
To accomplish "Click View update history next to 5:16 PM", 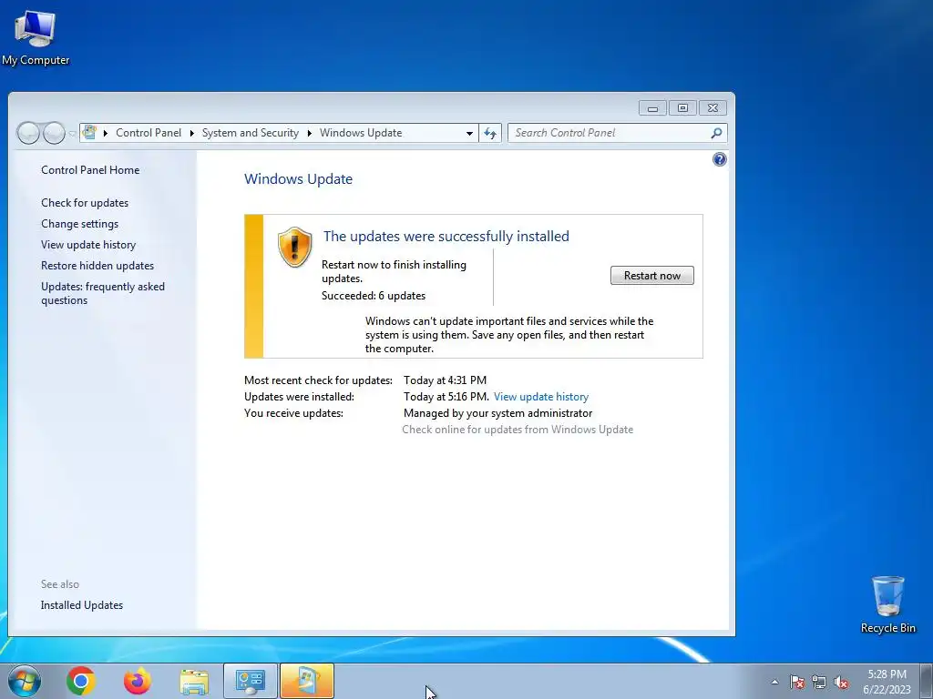I will [541, 397].
